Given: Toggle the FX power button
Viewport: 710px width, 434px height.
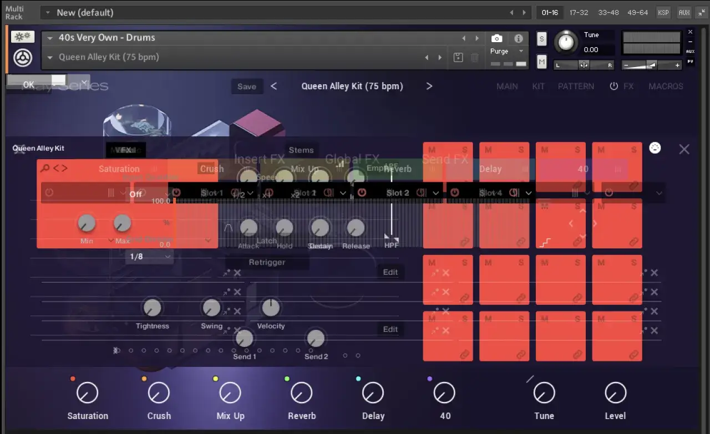Looking at the screenshot, I should point(613,86).
